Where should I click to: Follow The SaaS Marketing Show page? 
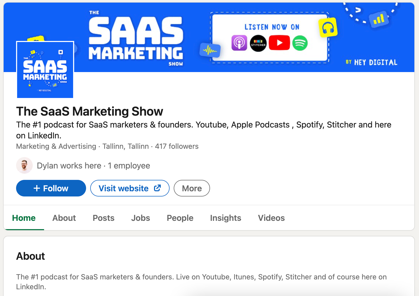(x=51, y=188)
